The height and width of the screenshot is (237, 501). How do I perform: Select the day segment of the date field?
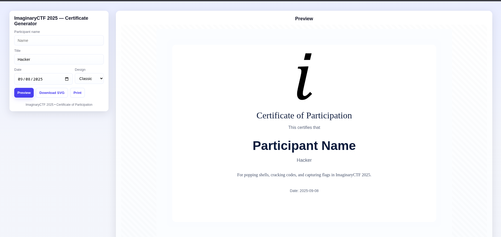click(28, 79)
